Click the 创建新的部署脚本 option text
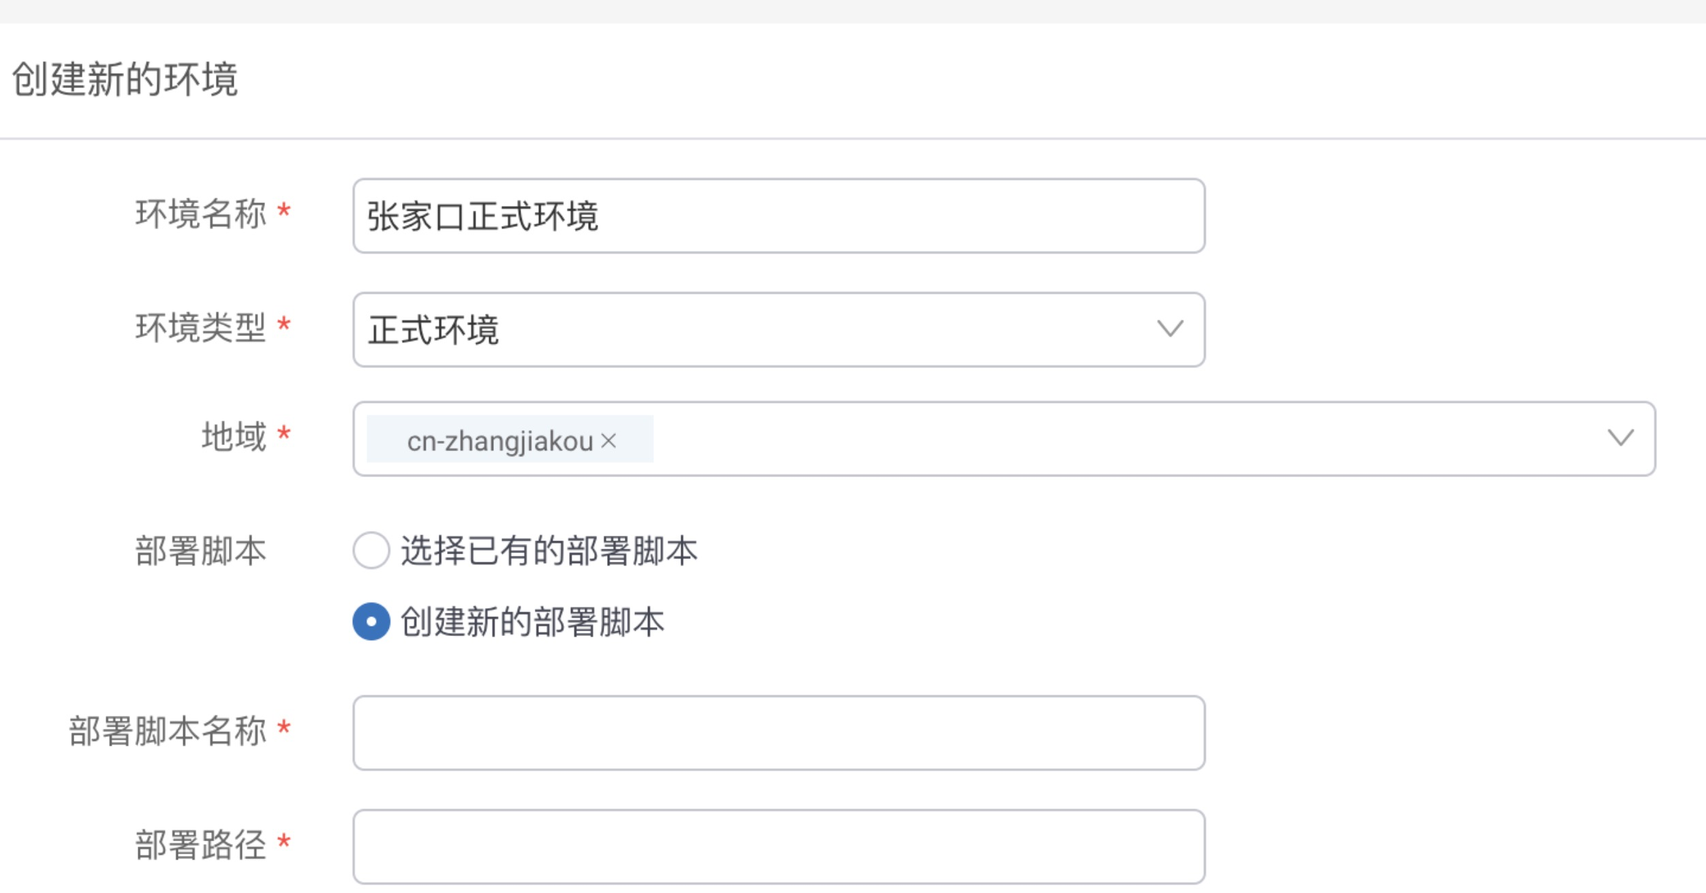 click(x=532, y=622)
